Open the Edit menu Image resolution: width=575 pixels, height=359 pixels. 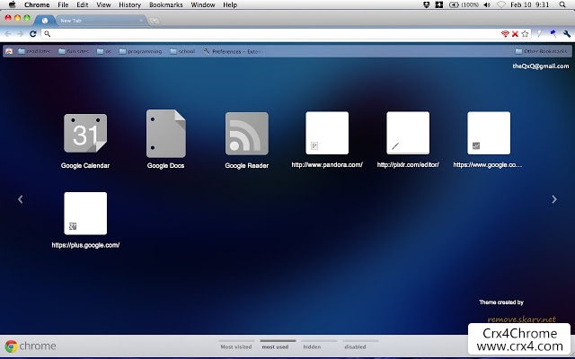(x=82, y=4)
